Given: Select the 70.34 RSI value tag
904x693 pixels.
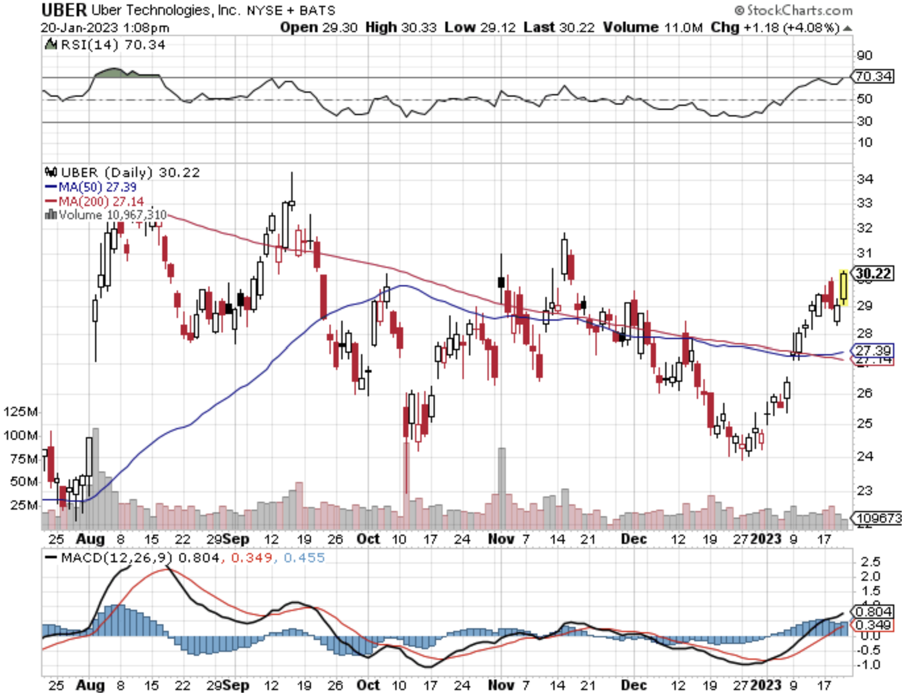Looking at the screenshot, I should click(873, 76).
